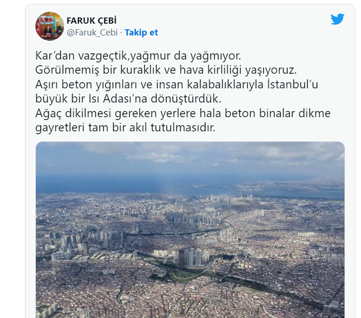Open Faruk Çebi's round profile avatar
This screenshot has width=361, height=318.
(x=50, y=26)
